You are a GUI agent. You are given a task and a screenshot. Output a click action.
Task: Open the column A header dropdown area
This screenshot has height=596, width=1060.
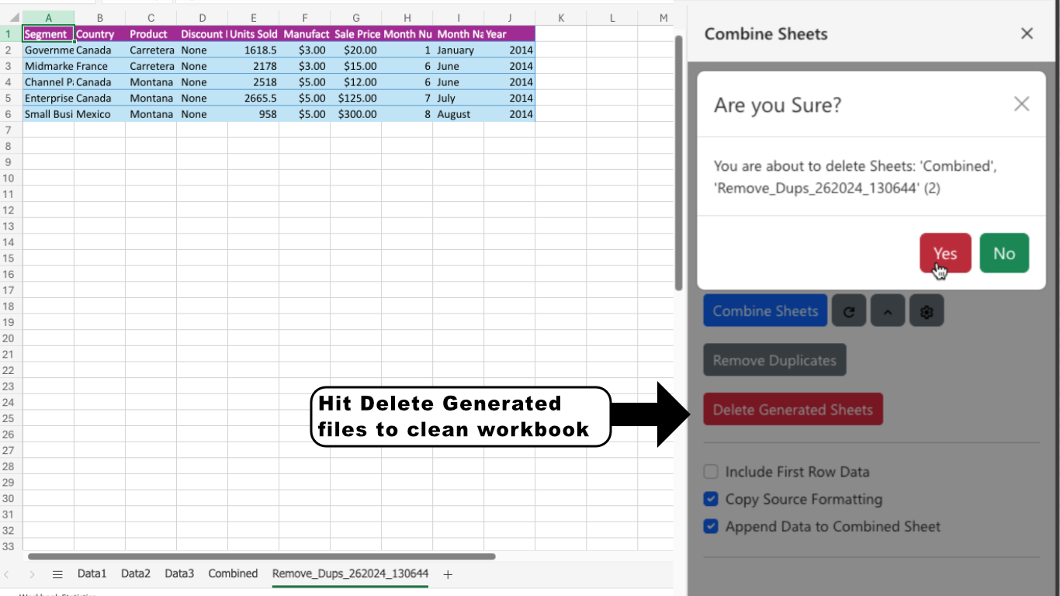[48, 17]
